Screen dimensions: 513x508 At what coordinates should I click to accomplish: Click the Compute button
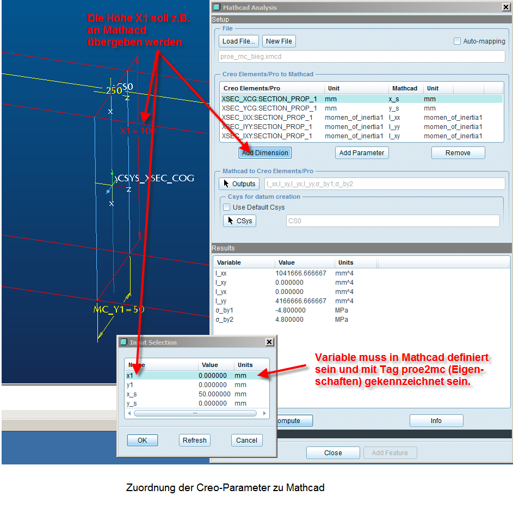[294, 420]
